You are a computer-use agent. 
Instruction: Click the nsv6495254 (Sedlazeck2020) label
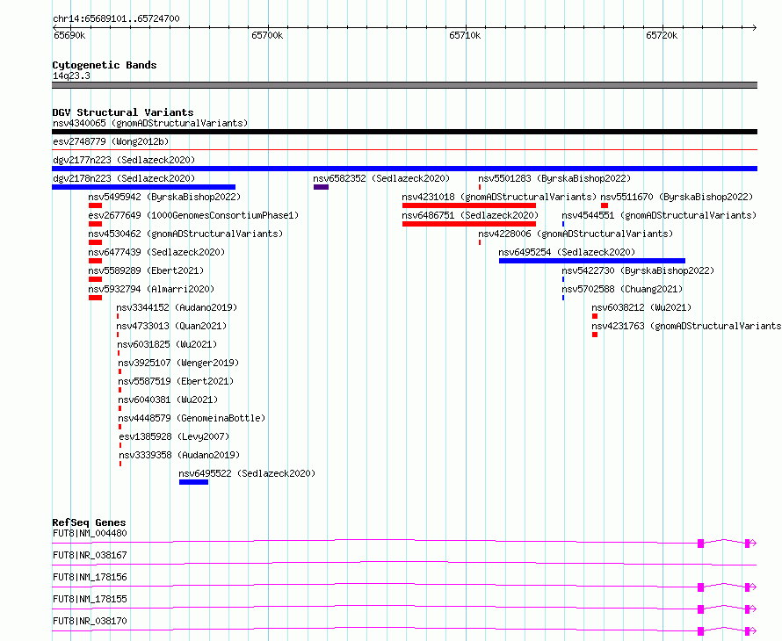tap(567, 252)
